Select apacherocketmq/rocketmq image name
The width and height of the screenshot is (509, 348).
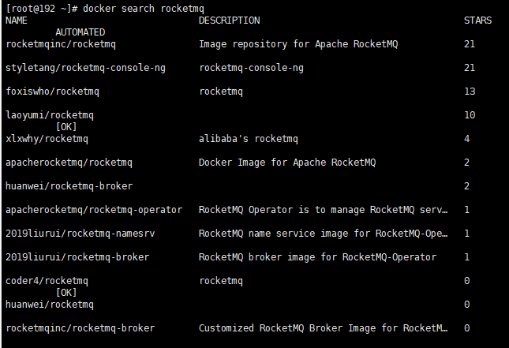pyautogui.click(x=69, y=163)
